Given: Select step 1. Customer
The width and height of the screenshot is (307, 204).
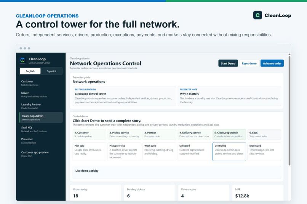Looking at the screenshot, I should point(89,134).
